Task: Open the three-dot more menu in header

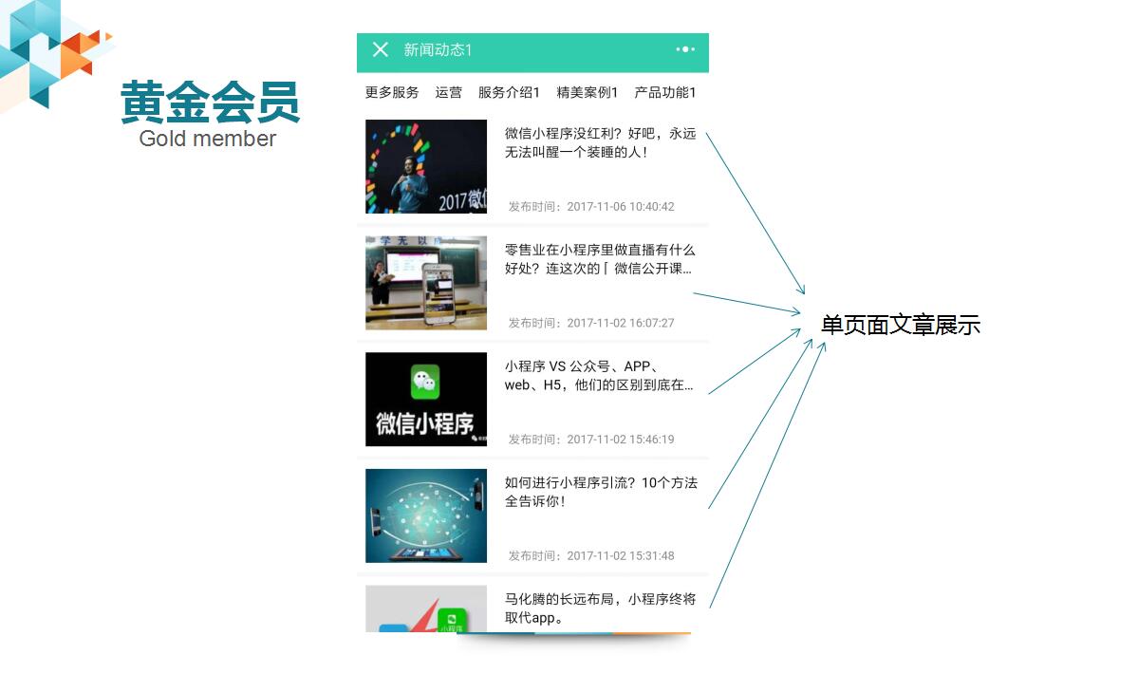Action: [685, 49]
